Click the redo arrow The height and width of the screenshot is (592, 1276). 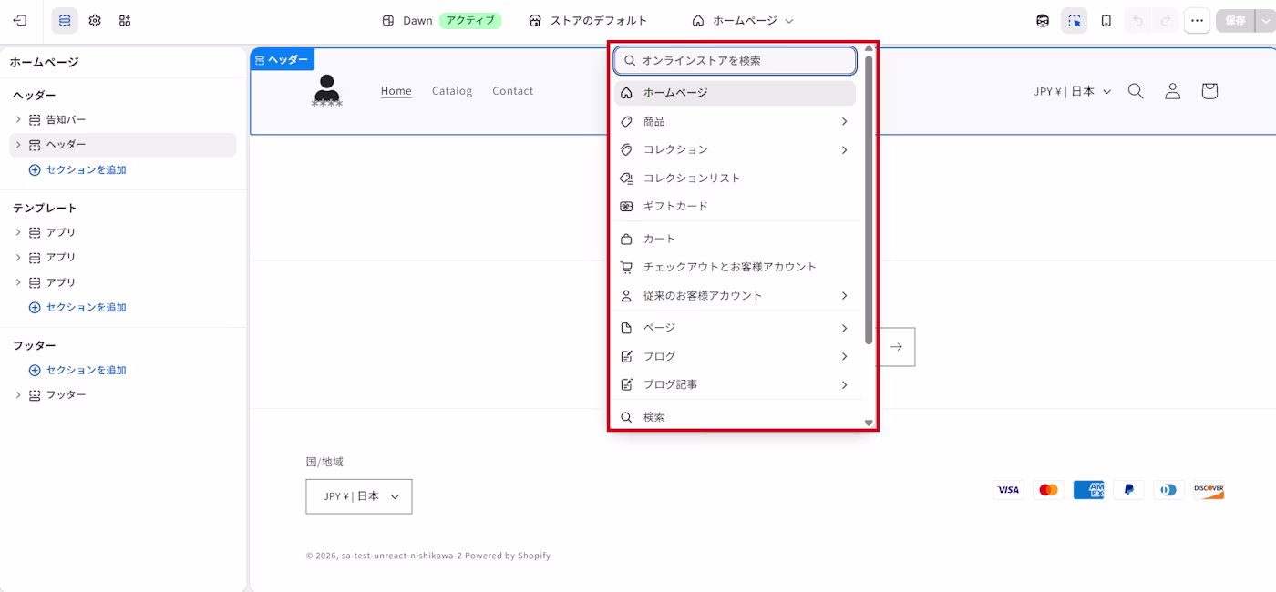pyautogui.click(x=1166, y=20)
